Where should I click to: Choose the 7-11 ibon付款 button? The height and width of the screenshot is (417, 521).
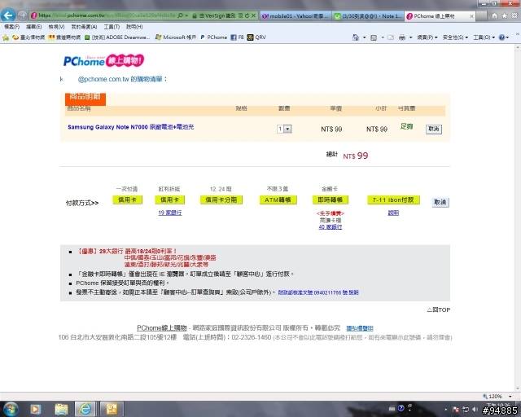[x=393, y=200]
